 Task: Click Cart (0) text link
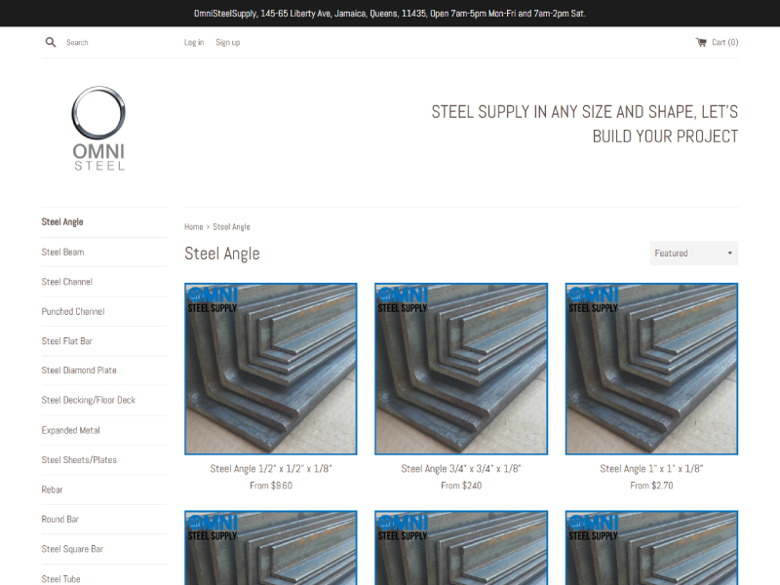click(x=724, y=42)
